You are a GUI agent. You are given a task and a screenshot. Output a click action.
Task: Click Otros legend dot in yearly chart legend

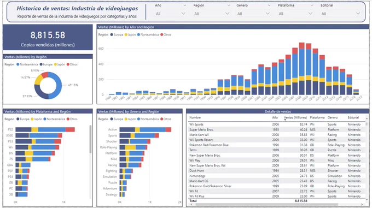tap(161, 34)
